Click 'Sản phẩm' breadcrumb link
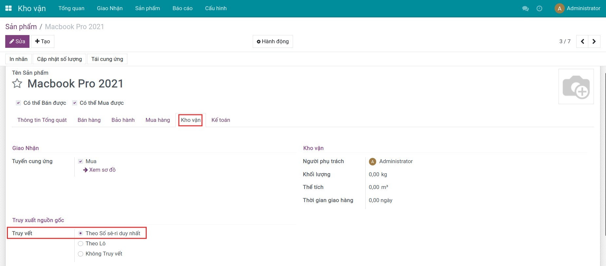This screenshot has width=606, height=266. tap(21, 27)
